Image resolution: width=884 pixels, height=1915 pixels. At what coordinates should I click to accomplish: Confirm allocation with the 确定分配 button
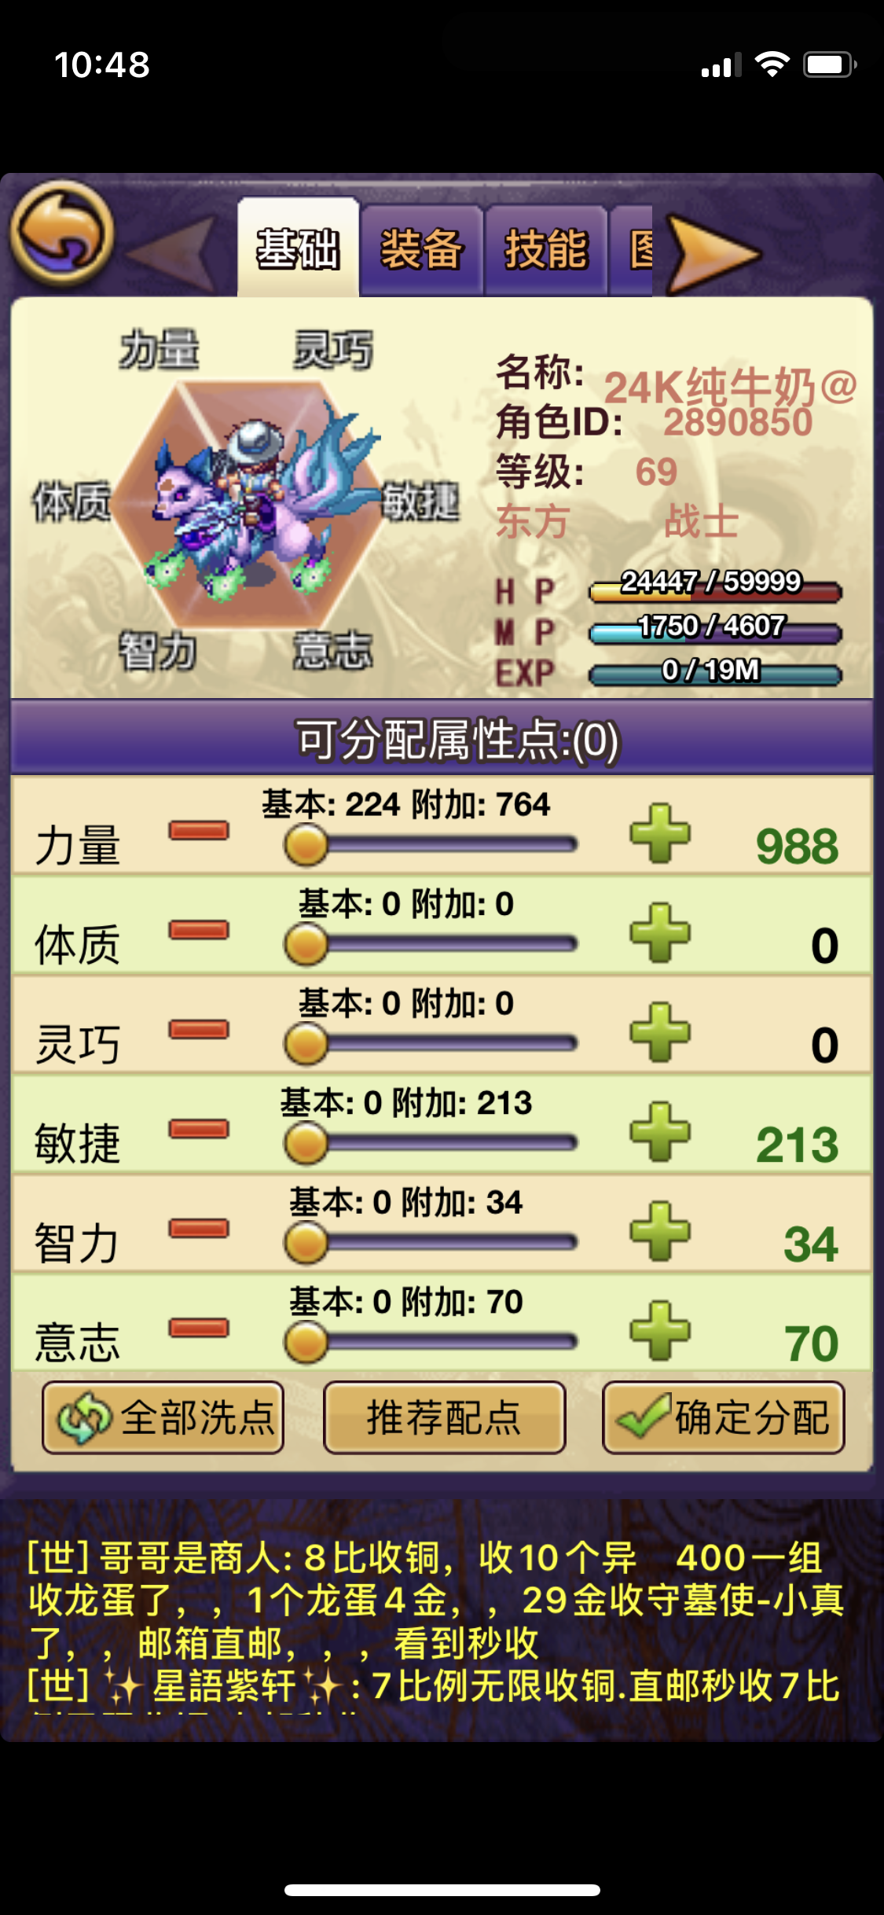(x=724, y=1417)
